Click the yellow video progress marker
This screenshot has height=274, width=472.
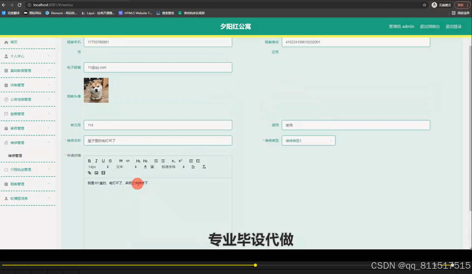click(x=255, y=265)
